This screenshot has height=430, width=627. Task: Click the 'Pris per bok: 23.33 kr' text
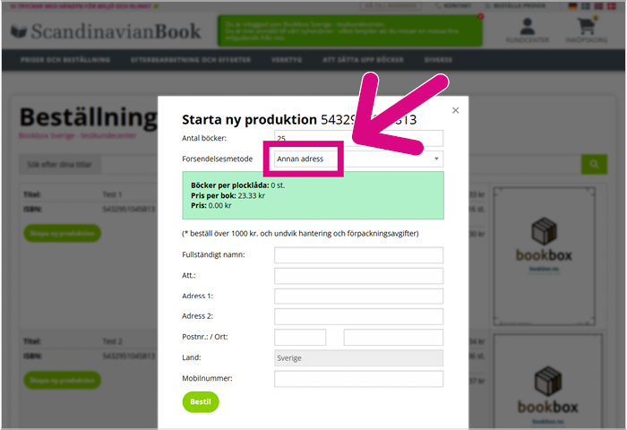tap(228, 195)
